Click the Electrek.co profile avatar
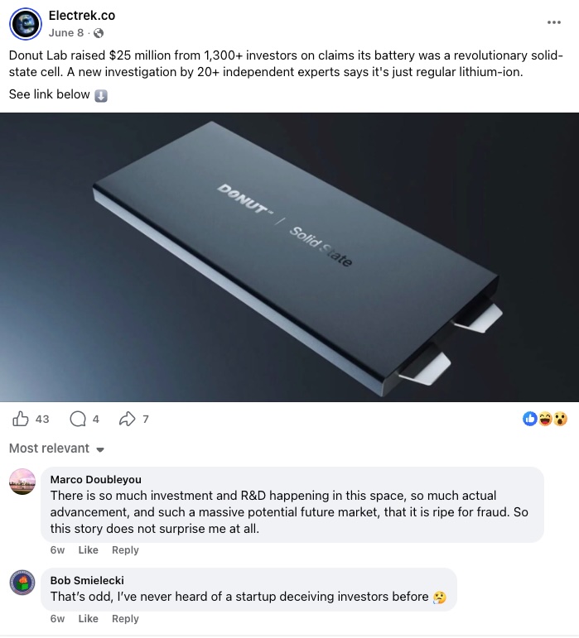579x638 pixels. point(25,24)
